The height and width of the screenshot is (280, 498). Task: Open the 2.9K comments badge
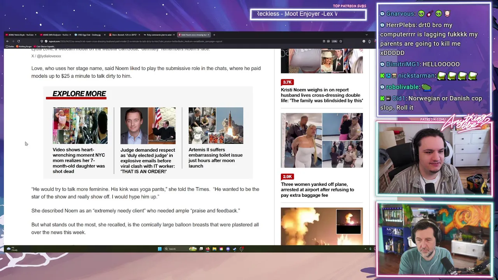[287, 177]
